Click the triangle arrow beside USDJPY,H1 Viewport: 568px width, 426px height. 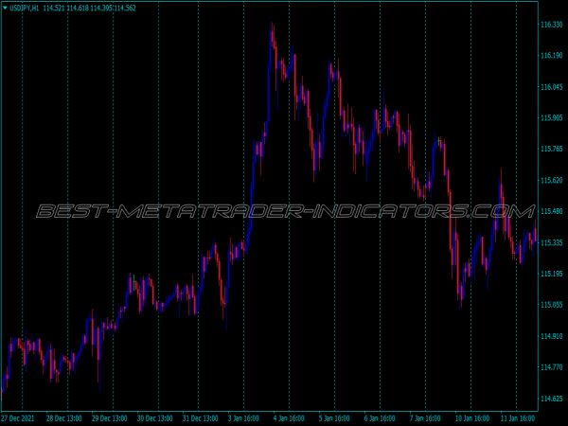[5, 9]
